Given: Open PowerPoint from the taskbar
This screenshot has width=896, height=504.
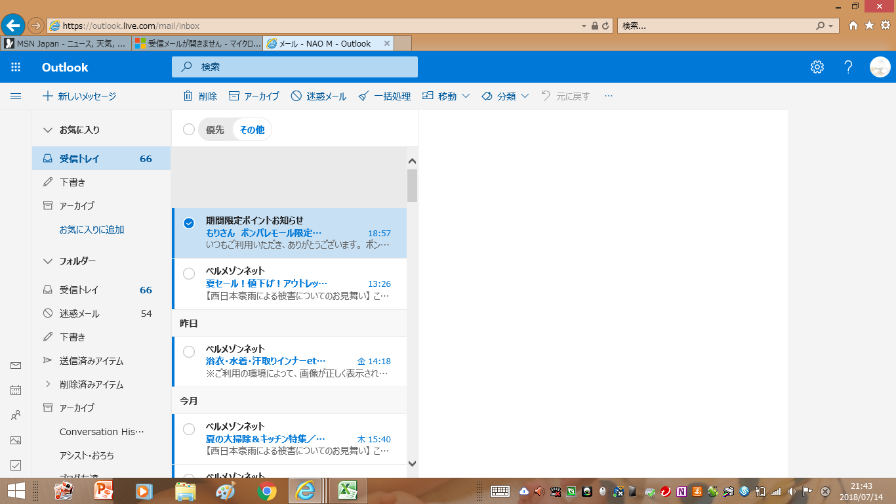Looking at the screenshot, I should (104, 490).
